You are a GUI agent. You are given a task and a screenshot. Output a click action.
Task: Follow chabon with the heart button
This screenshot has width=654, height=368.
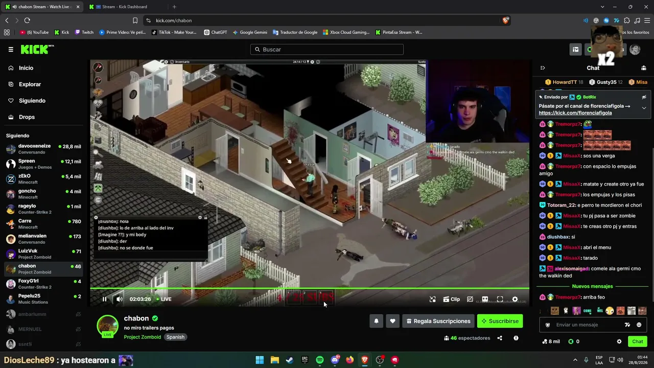[x=392, y=321]
